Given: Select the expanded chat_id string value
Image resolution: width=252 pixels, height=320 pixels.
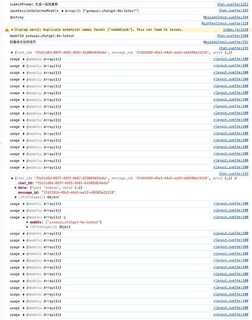Looking at the screenshot, I should tap(72, 183).
